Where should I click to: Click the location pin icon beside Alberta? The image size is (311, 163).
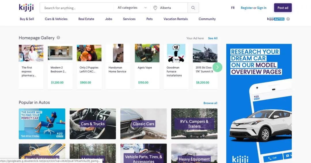[155, 8]
